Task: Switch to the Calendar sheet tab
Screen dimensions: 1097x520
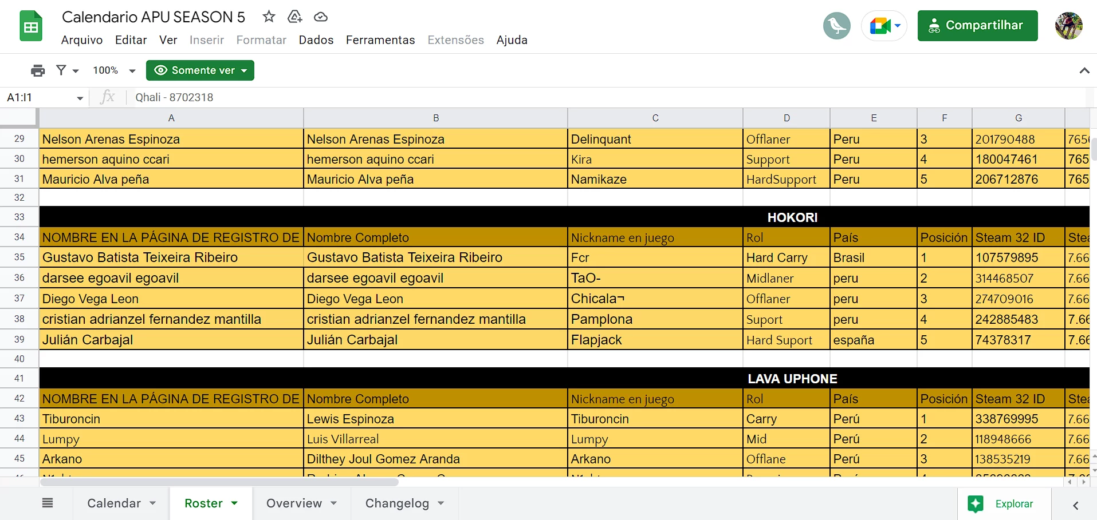Action: (114, 503)
